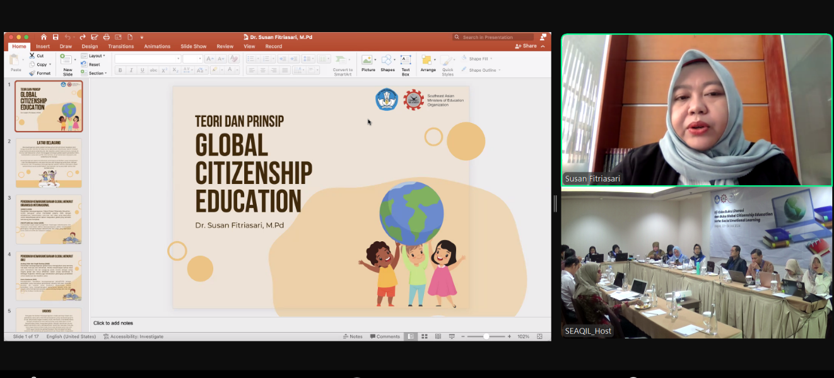Image resolution: width=834 pixels, height=378 pixels.
Task: Click the Reset slide button
Action: tap(91, 64)
